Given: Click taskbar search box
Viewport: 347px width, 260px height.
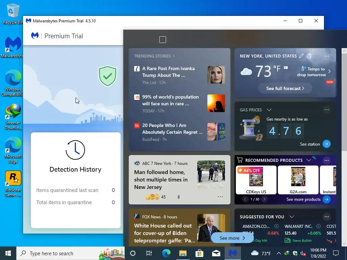Looking at the screenshot, I should coord(70,253).
